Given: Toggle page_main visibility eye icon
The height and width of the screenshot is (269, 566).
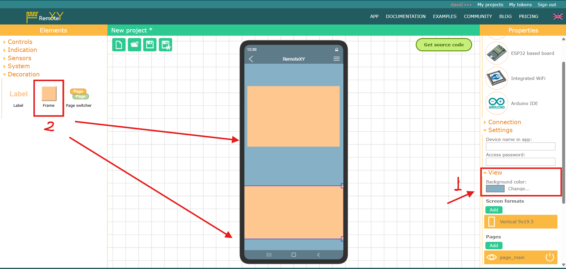Looking at the screenshot, I should [x=492, y=257].
